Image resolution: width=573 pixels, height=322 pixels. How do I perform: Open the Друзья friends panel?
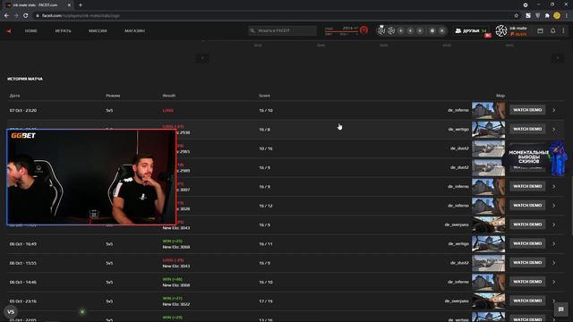click(471, 31)
